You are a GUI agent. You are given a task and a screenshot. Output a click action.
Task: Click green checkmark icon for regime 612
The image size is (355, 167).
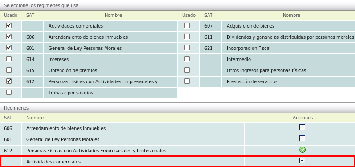pyautogui.click(x=302, y=150)
